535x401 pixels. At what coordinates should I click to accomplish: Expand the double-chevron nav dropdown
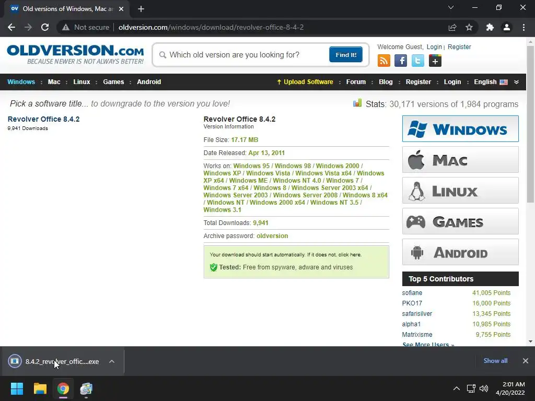[516, 82]
